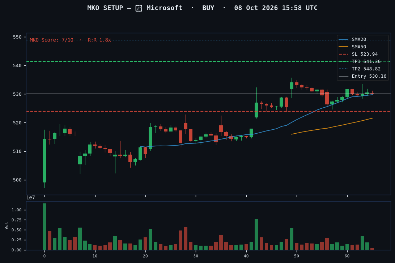Click the SMA50 legend entry
395x263 pixels.
(352, 47)
